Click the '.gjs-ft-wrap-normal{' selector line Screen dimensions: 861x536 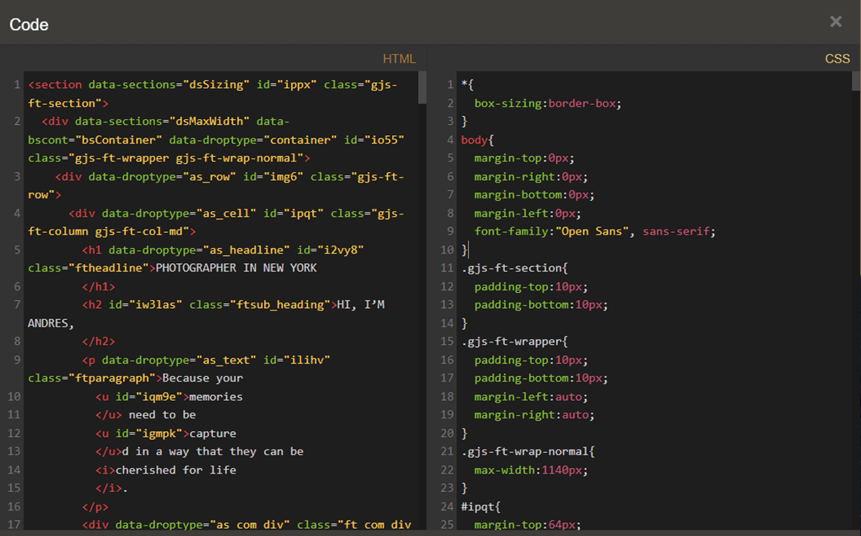click(527, 451)
